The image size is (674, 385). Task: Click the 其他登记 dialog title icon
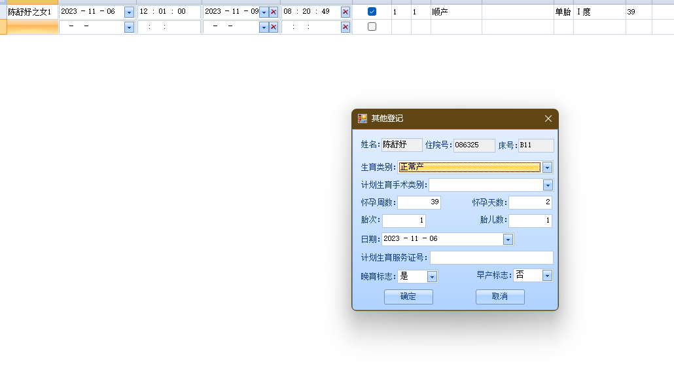point(362,119)
